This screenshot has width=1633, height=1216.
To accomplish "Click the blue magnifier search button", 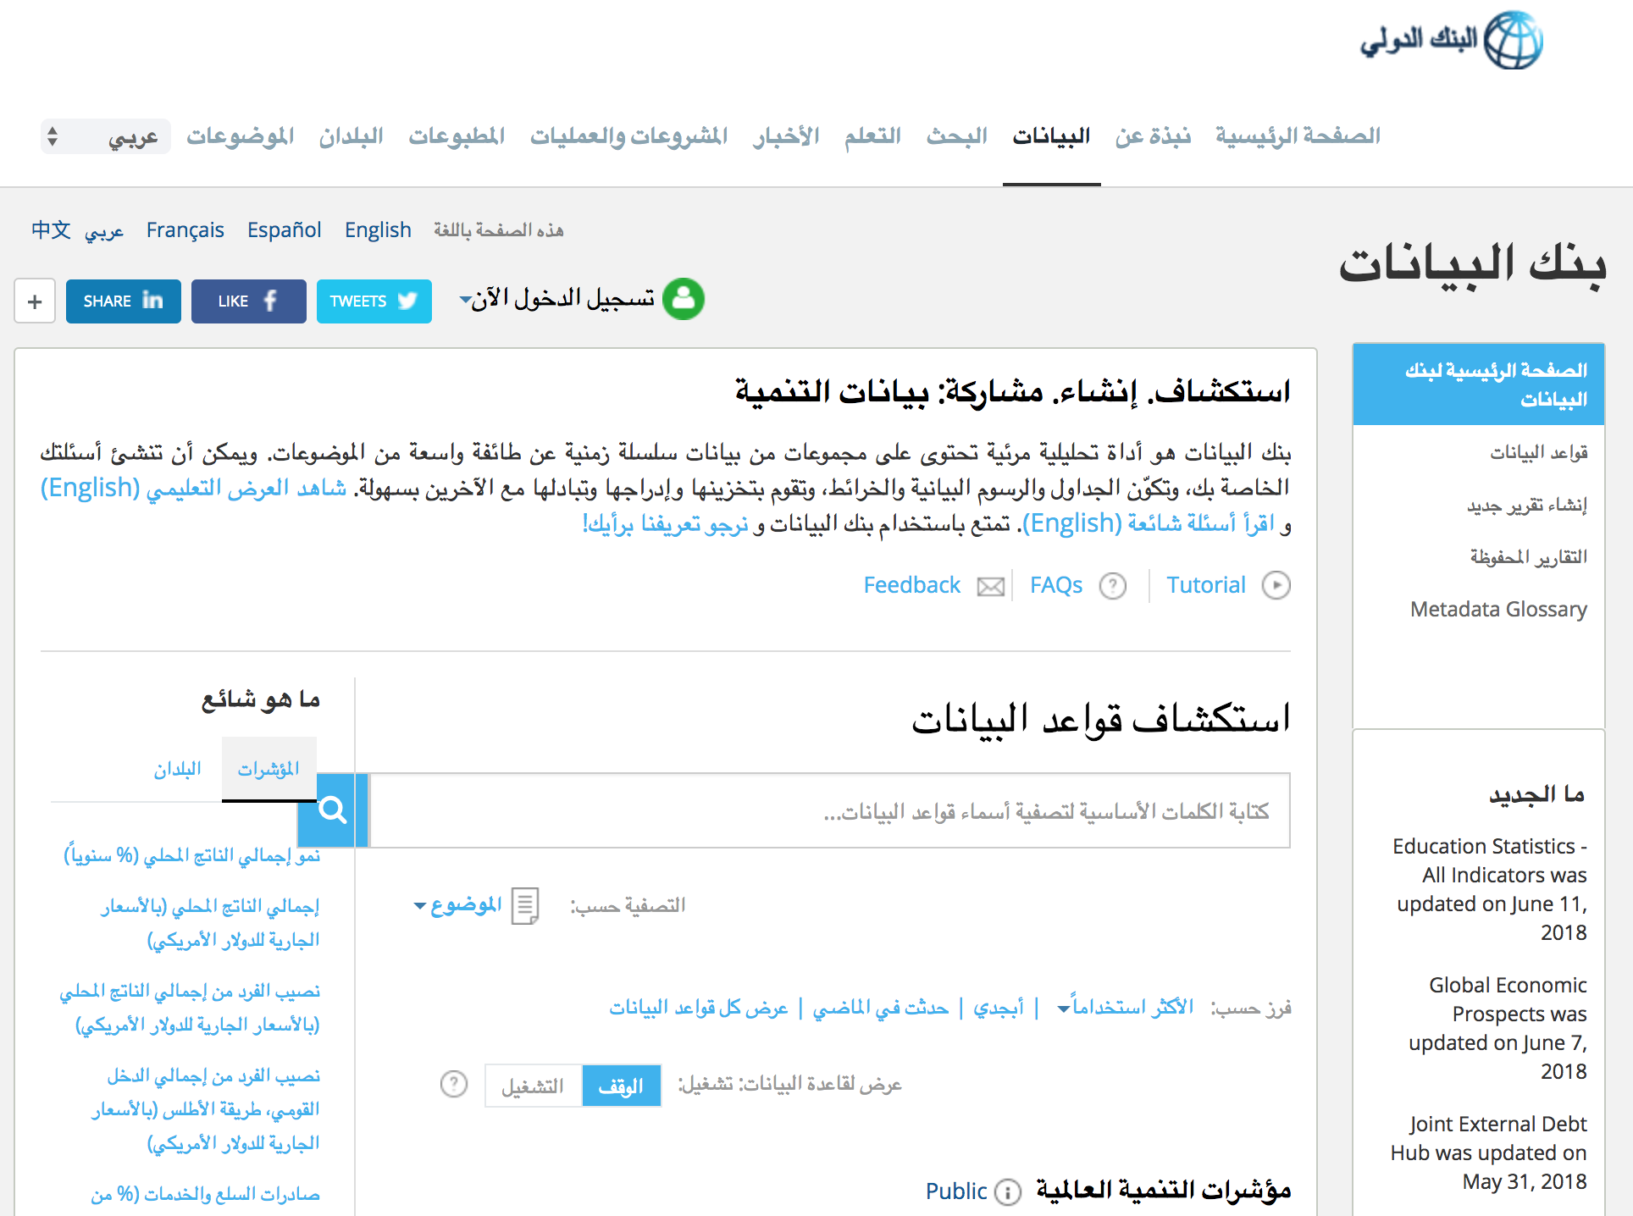I will [x=332, y=810].
